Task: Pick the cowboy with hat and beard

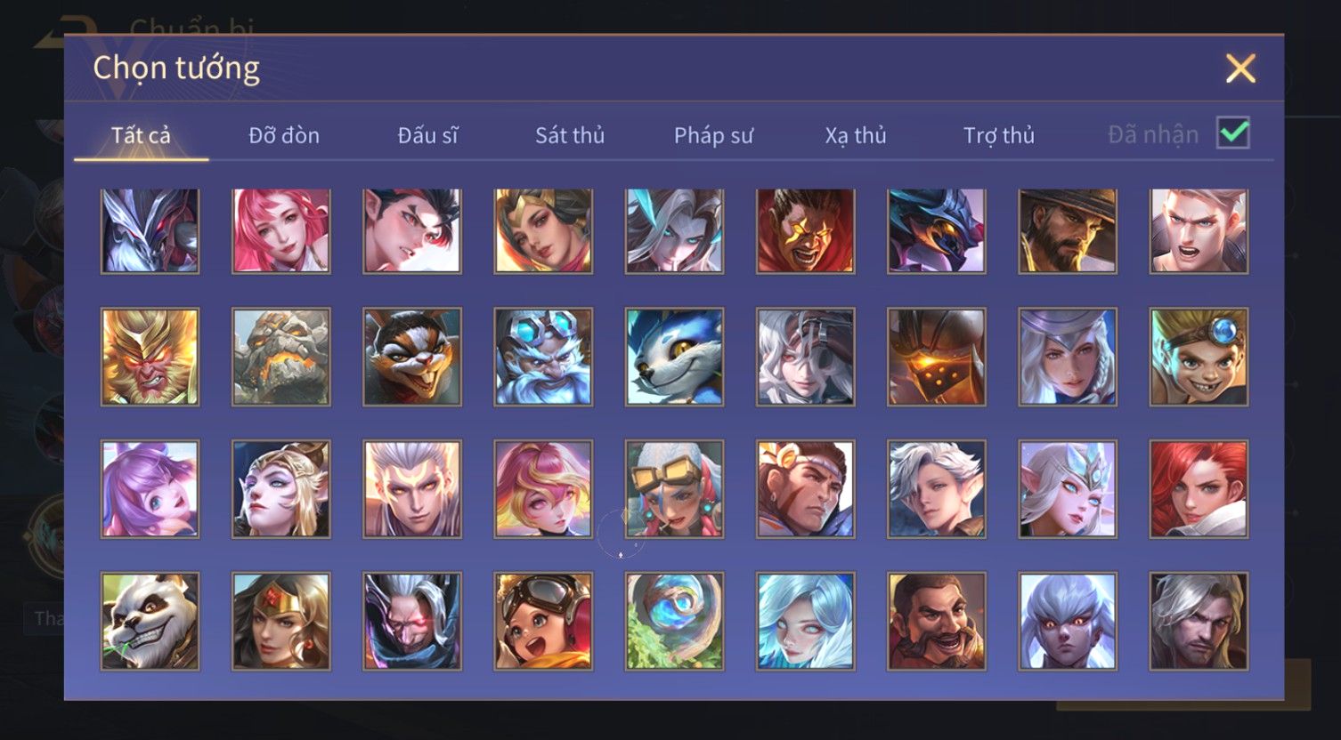Action: pyautogui.click(x=1068, y=230)
